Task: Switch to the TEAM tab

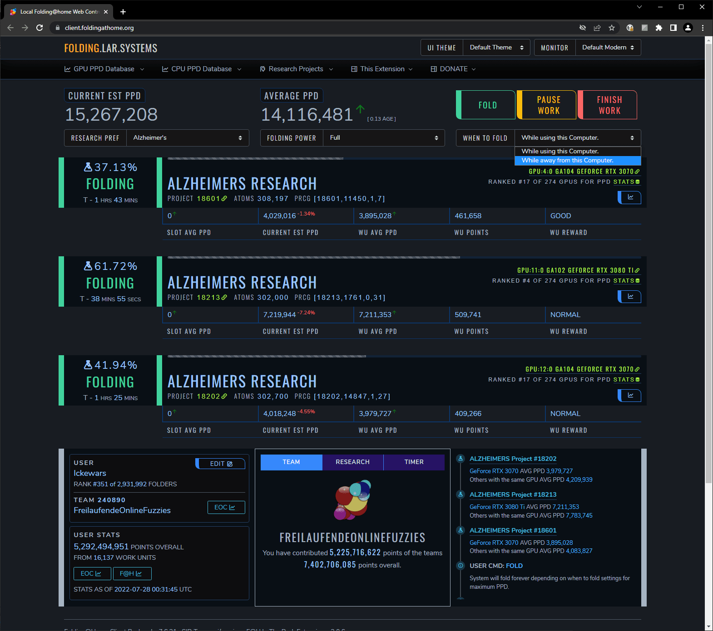Action: tap(291, 462)
